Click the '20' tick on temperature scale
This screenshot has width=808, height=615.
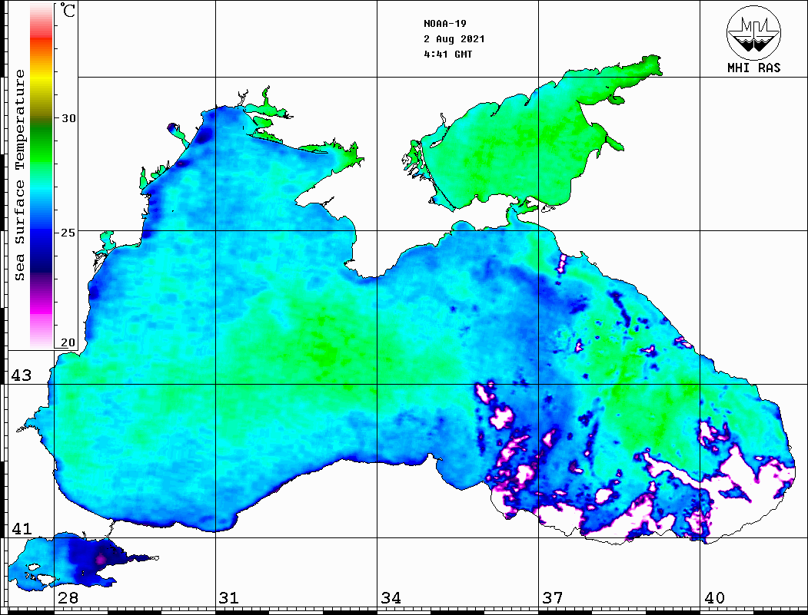[68, 342]
